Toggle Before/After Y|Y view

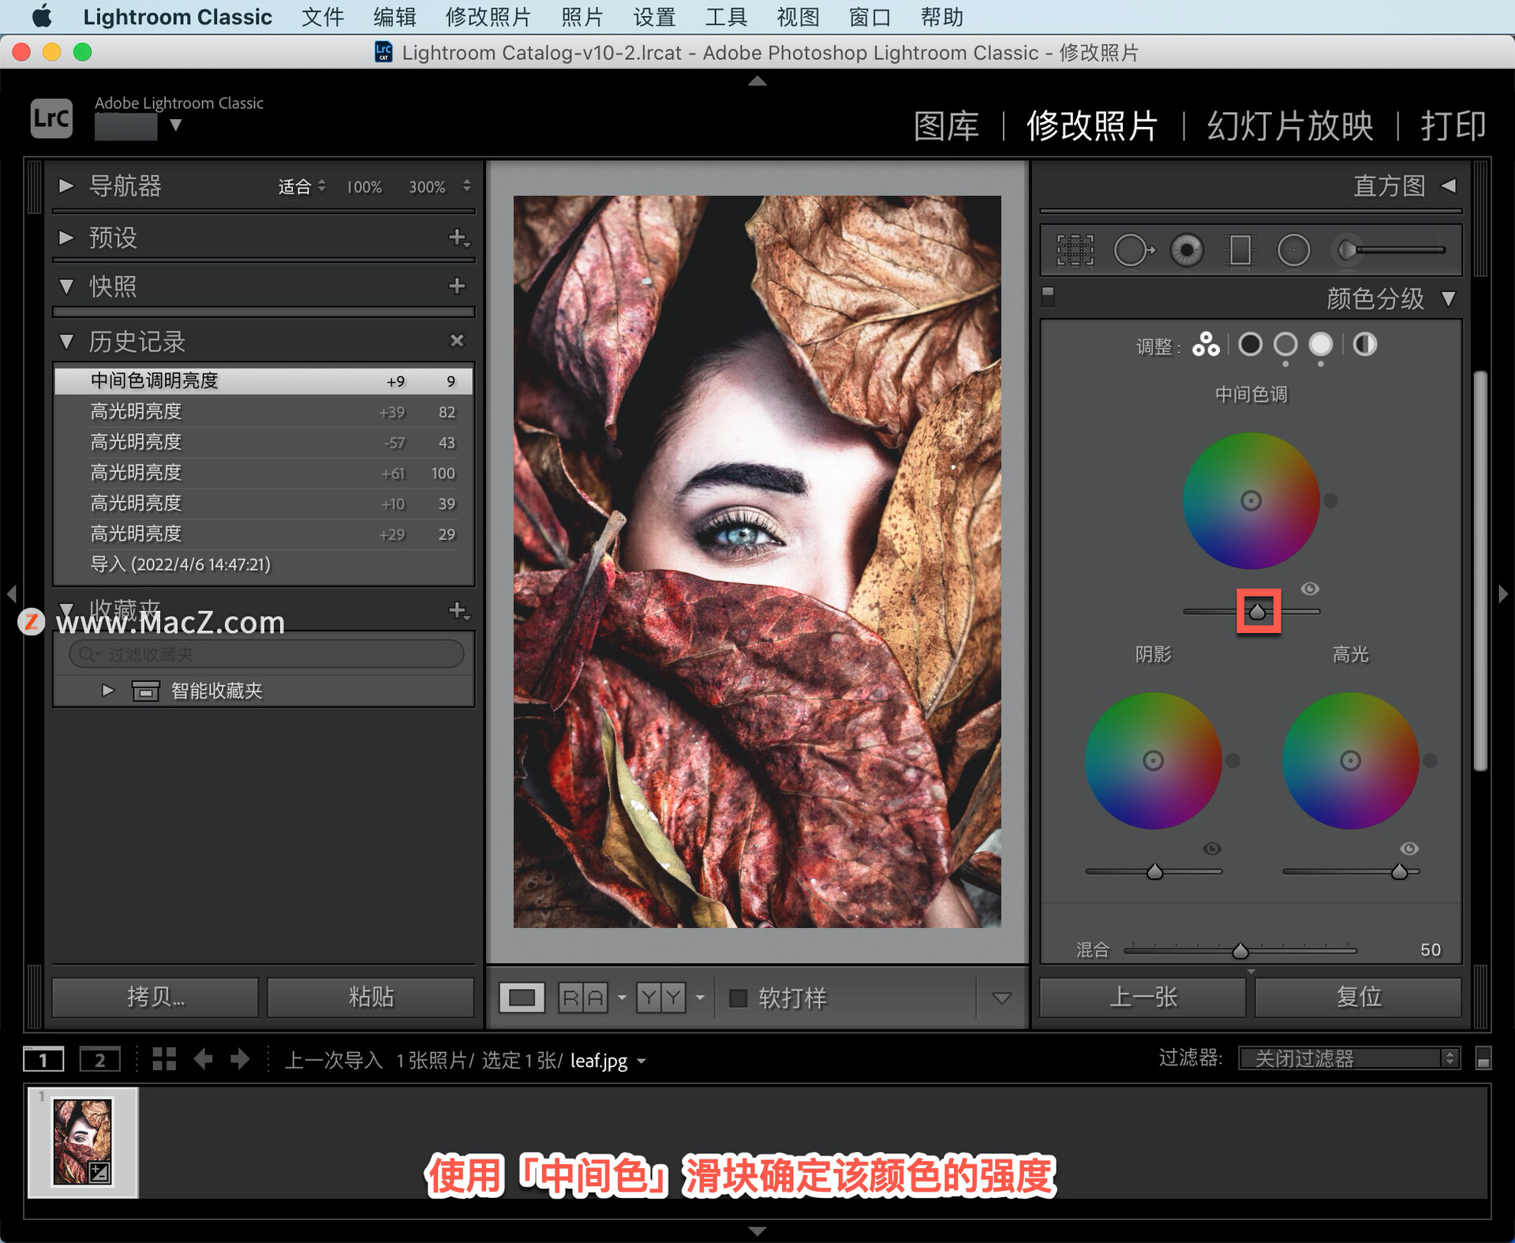coord(661,998)
